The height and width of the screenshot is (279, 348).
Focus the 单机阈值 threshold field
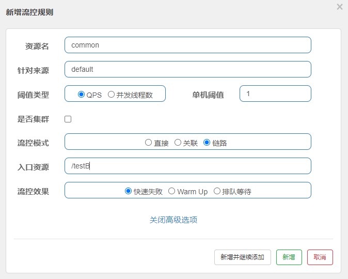coord(275,94)
